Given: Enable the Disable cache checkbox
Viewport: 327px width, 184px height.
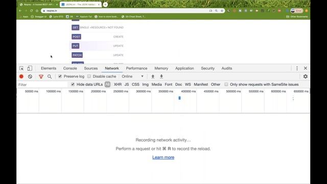Looking at the screenshot, I should [89, 76].
